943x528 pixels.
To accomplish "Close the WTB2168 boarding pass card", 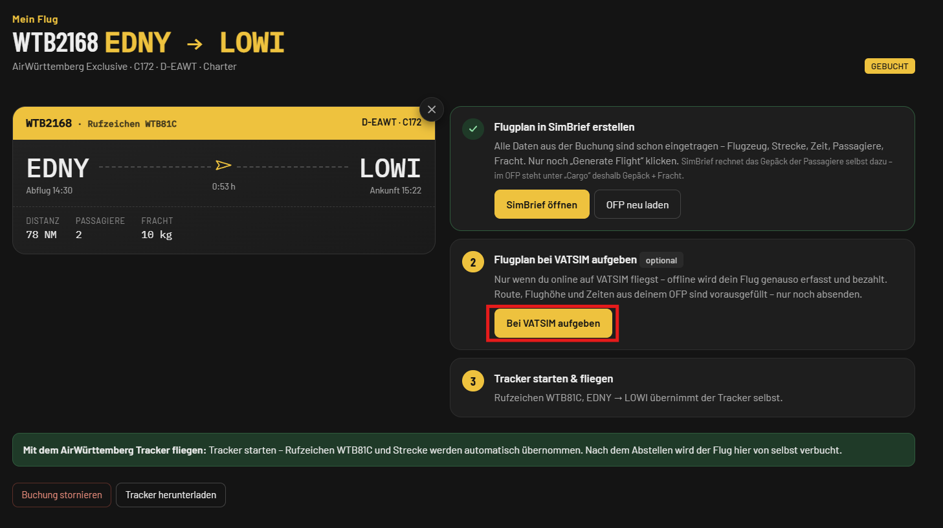I will coord(432,109).
